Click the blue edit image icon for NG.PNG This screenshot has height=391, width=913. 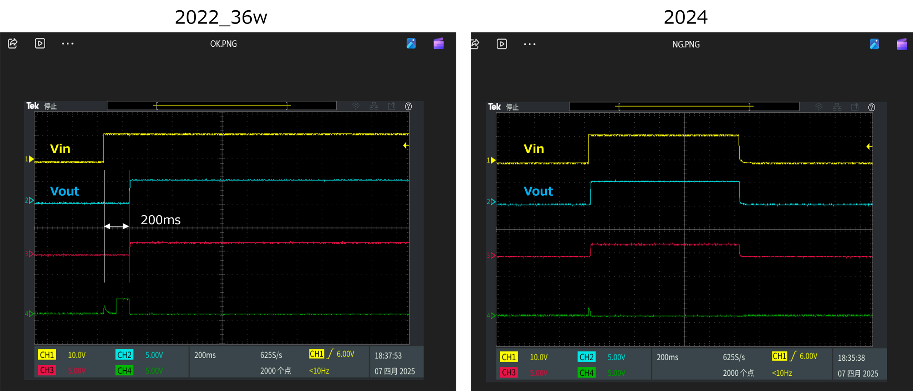pyautogui.click(x=874, y=44)
